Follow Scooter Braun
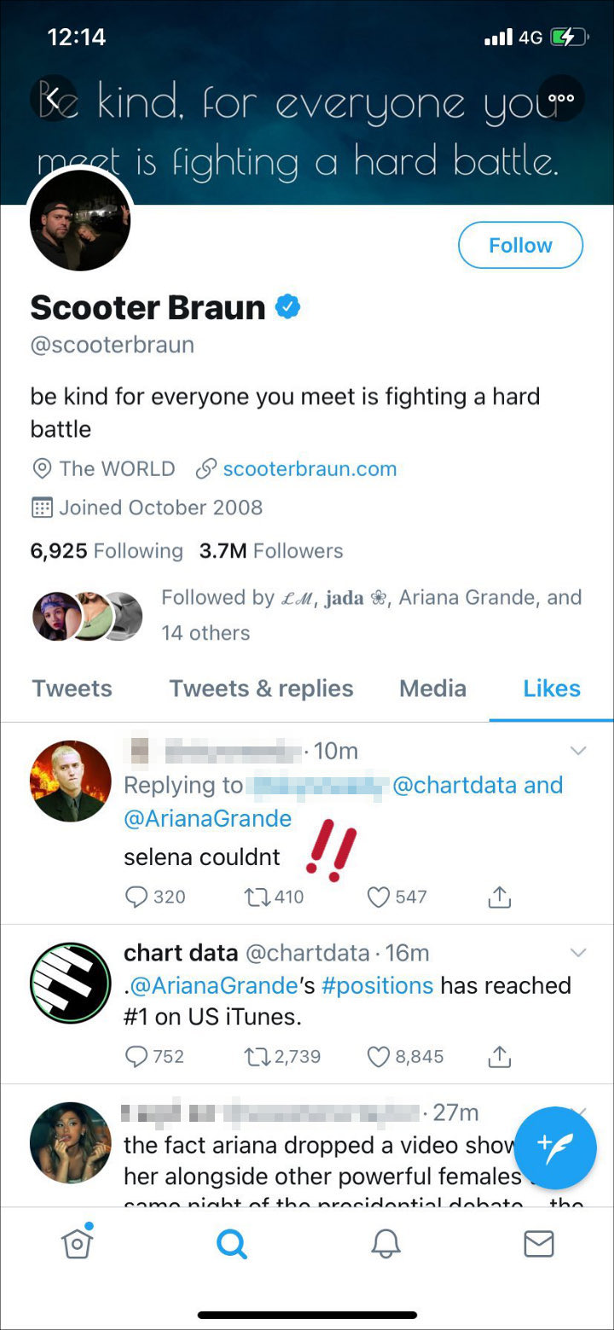This screenshot has width=614, height=1330. (520, 245)
